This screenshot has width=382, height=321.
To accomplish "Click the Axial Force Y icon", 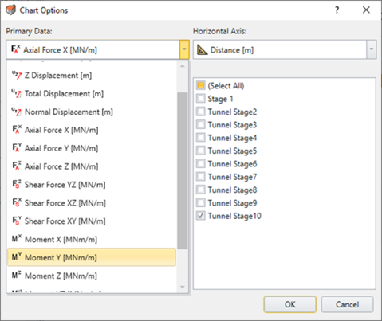I will [x=17, y=148].
